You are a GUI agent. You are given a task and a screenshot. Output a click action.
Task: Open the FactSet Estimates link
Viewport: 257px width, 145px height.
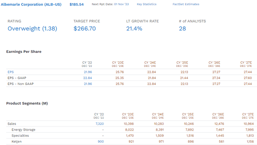coord(186,4)
